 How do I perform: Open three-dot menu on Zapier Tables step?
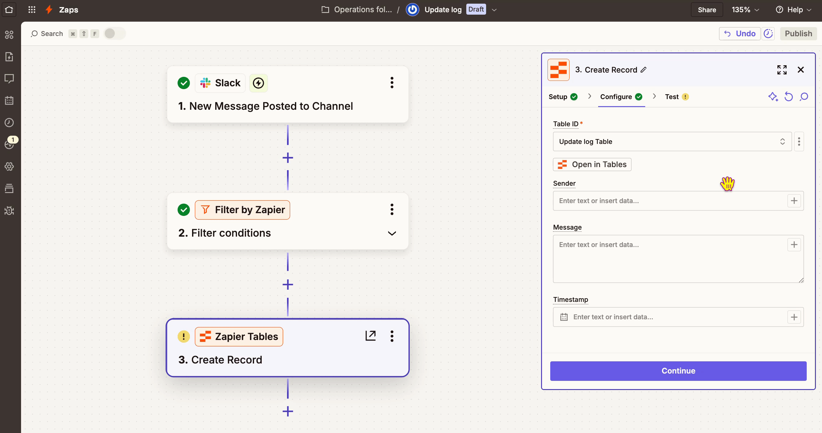tap(392, 336)
